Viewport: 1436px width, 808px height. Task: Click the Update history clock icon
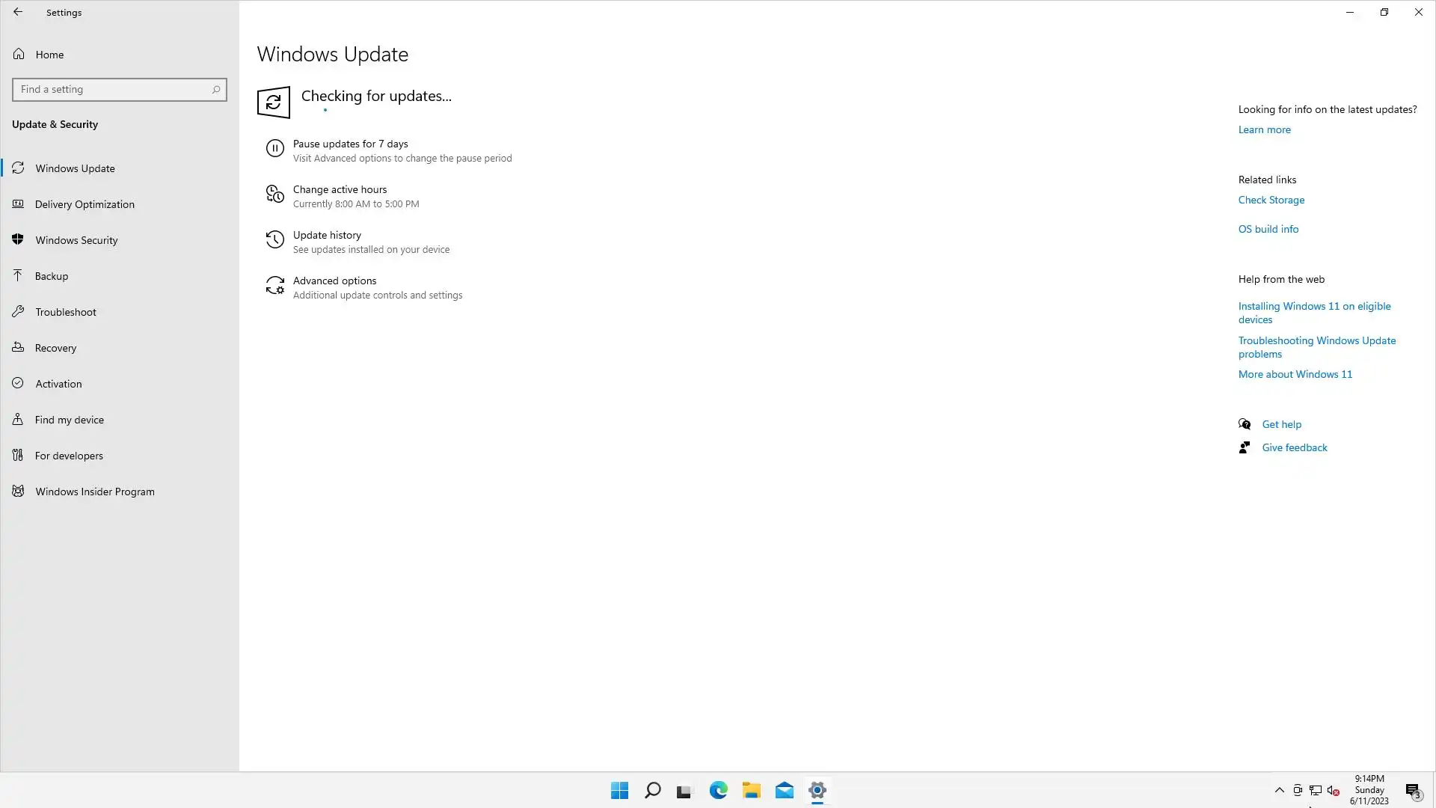point(274,240)
